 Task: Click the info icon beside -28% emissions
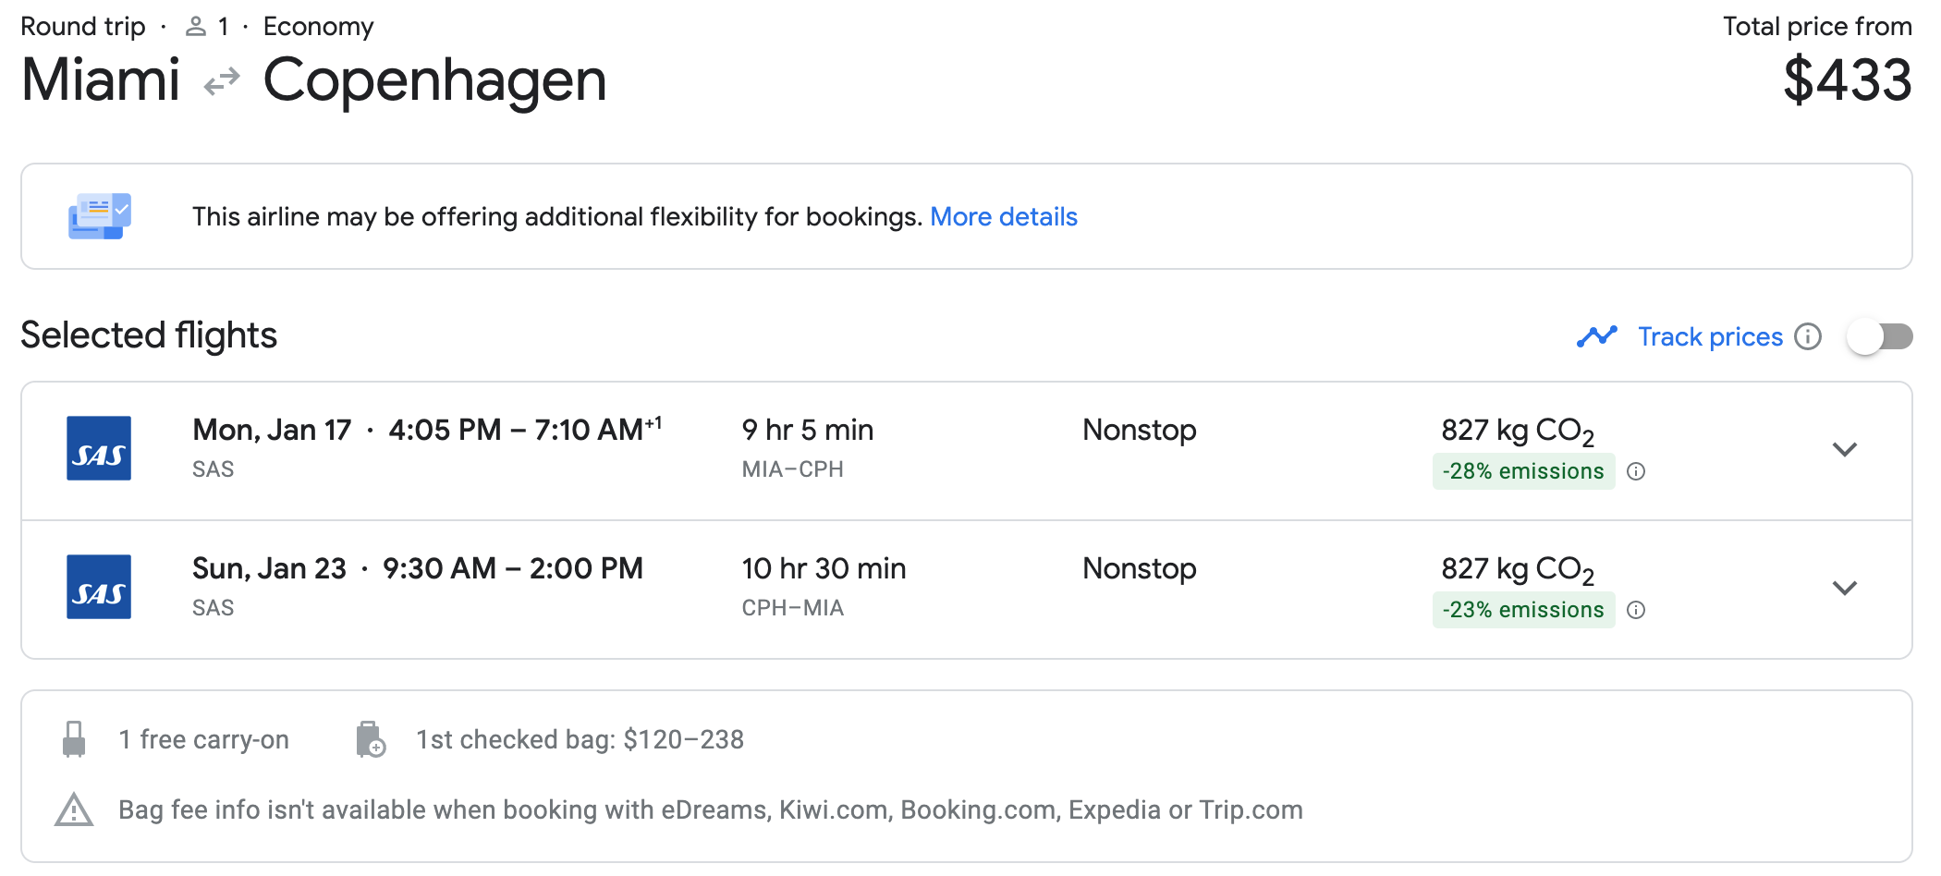pyautogui.click(x=1636, y=471)
